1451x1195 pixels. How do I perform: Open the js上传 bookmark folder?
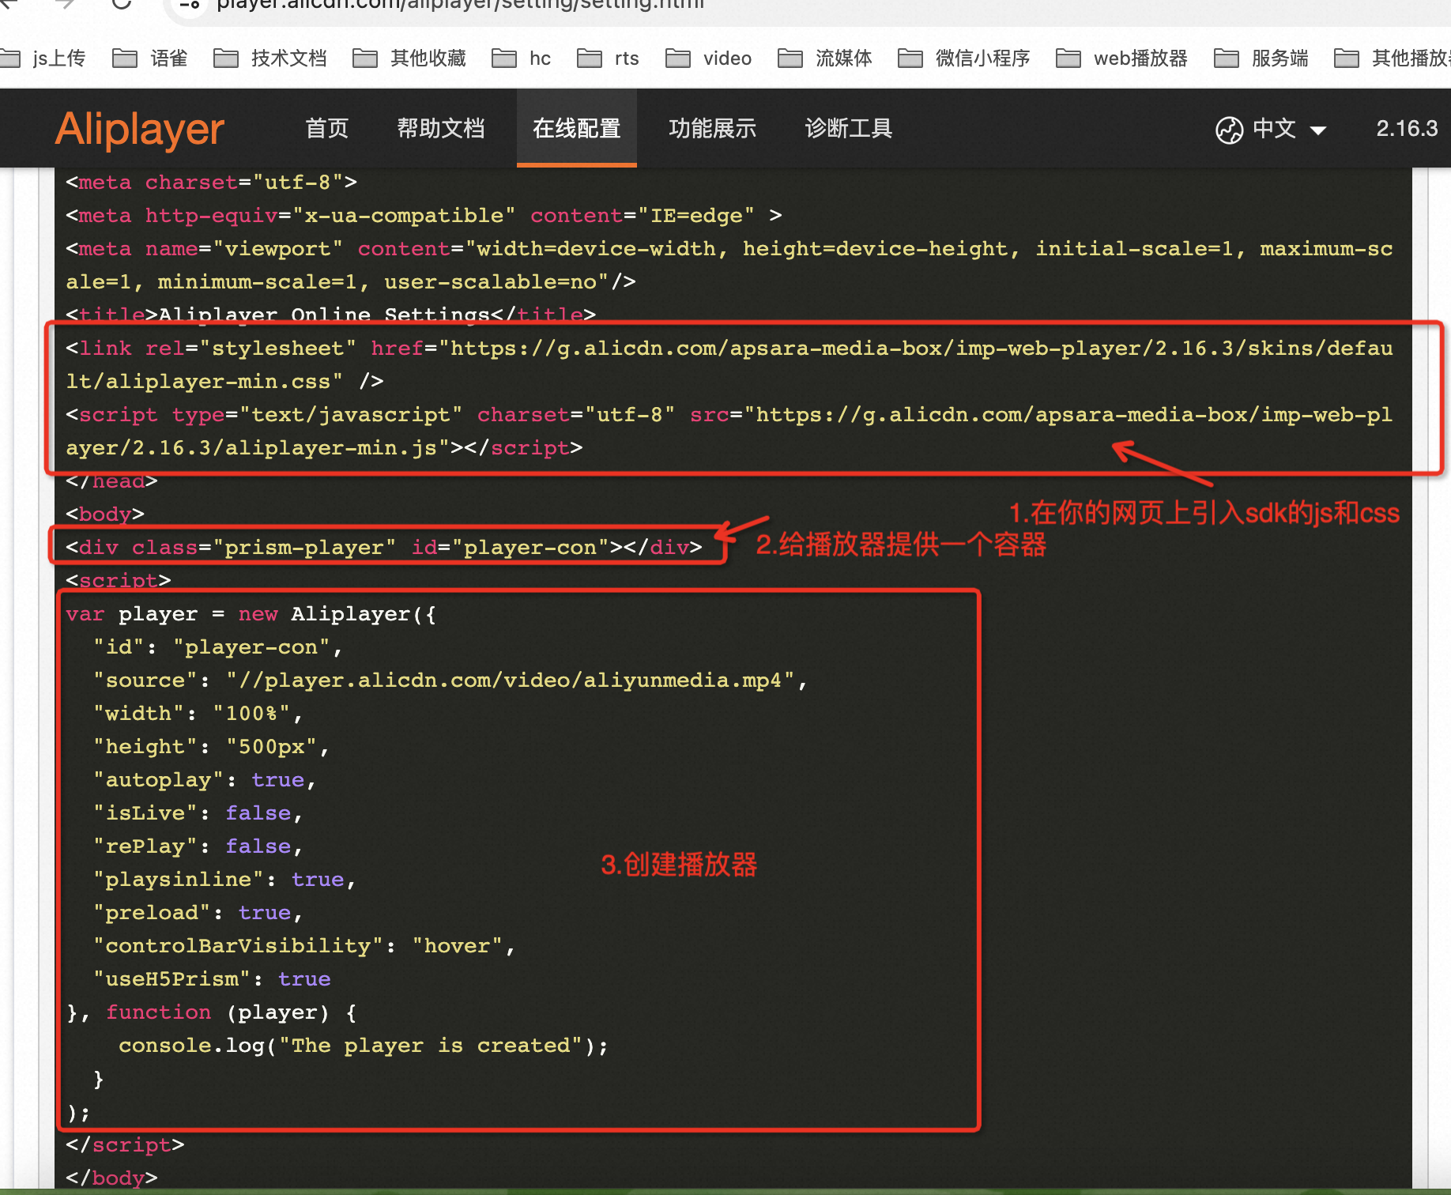coord(43,58)
